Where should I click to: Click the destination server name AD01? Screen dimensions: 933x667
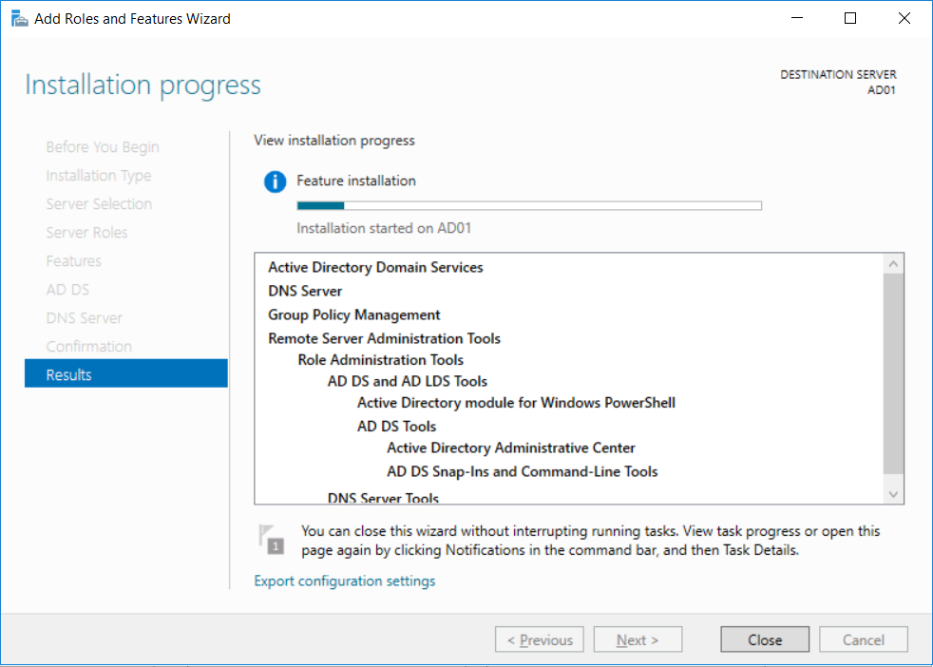pos(881,90)
